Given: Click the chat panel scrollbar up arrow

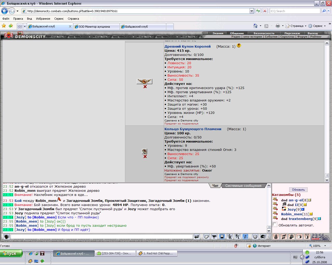Looking at the screenshot, I should (x=269, y=186).
